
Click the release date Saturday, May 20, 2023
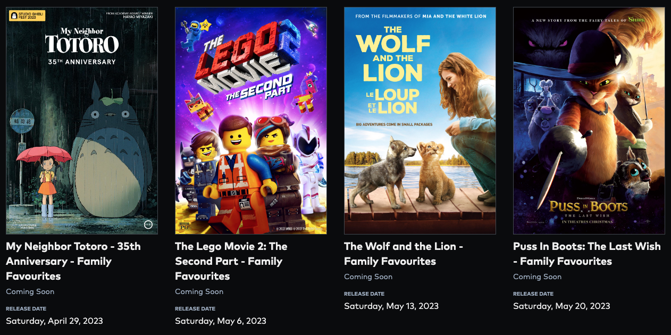click(x=561, y=306)
